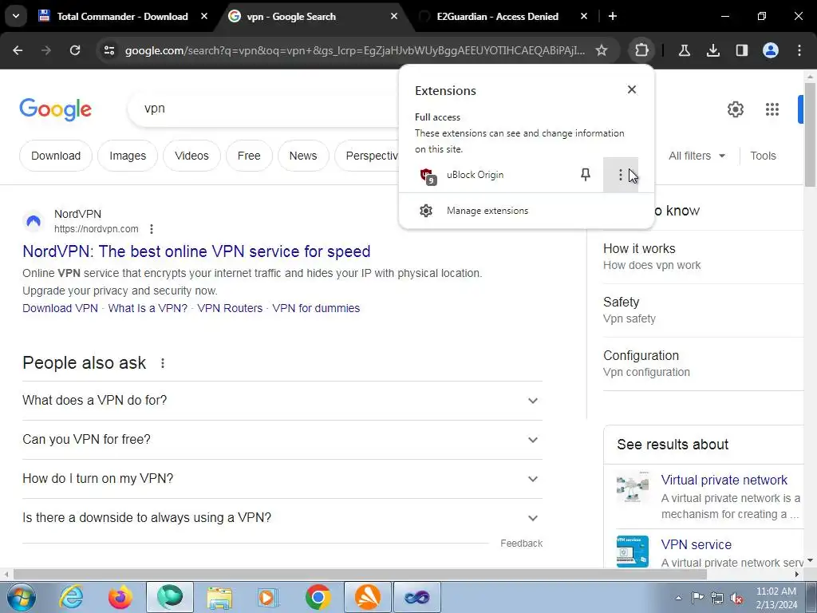Open the tab search dropdown arrow
Screen dimensions: 817x613
(x=16, y=16)
